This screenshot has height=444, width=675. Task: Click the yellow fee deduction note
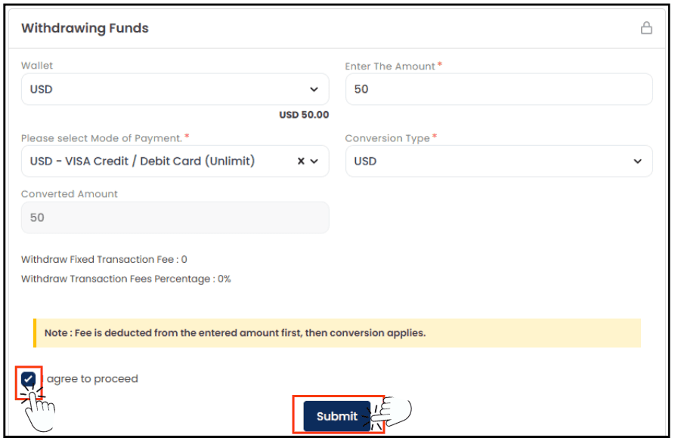337,333
